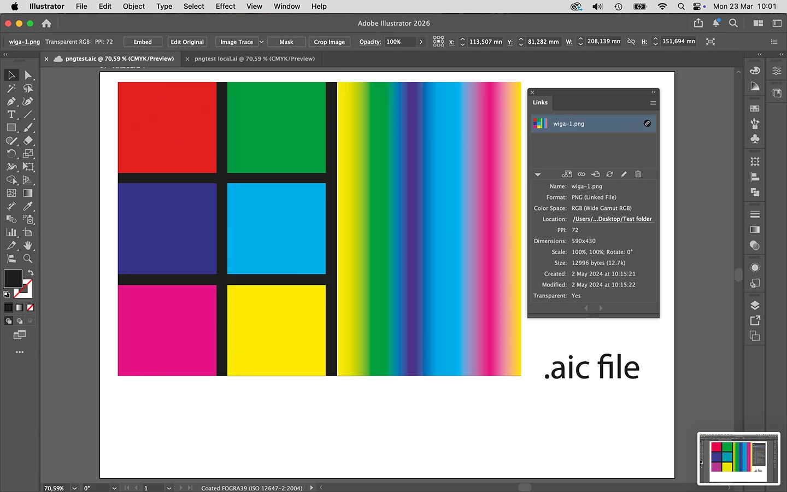Swap fill and stroke colors

click(31, 272)
